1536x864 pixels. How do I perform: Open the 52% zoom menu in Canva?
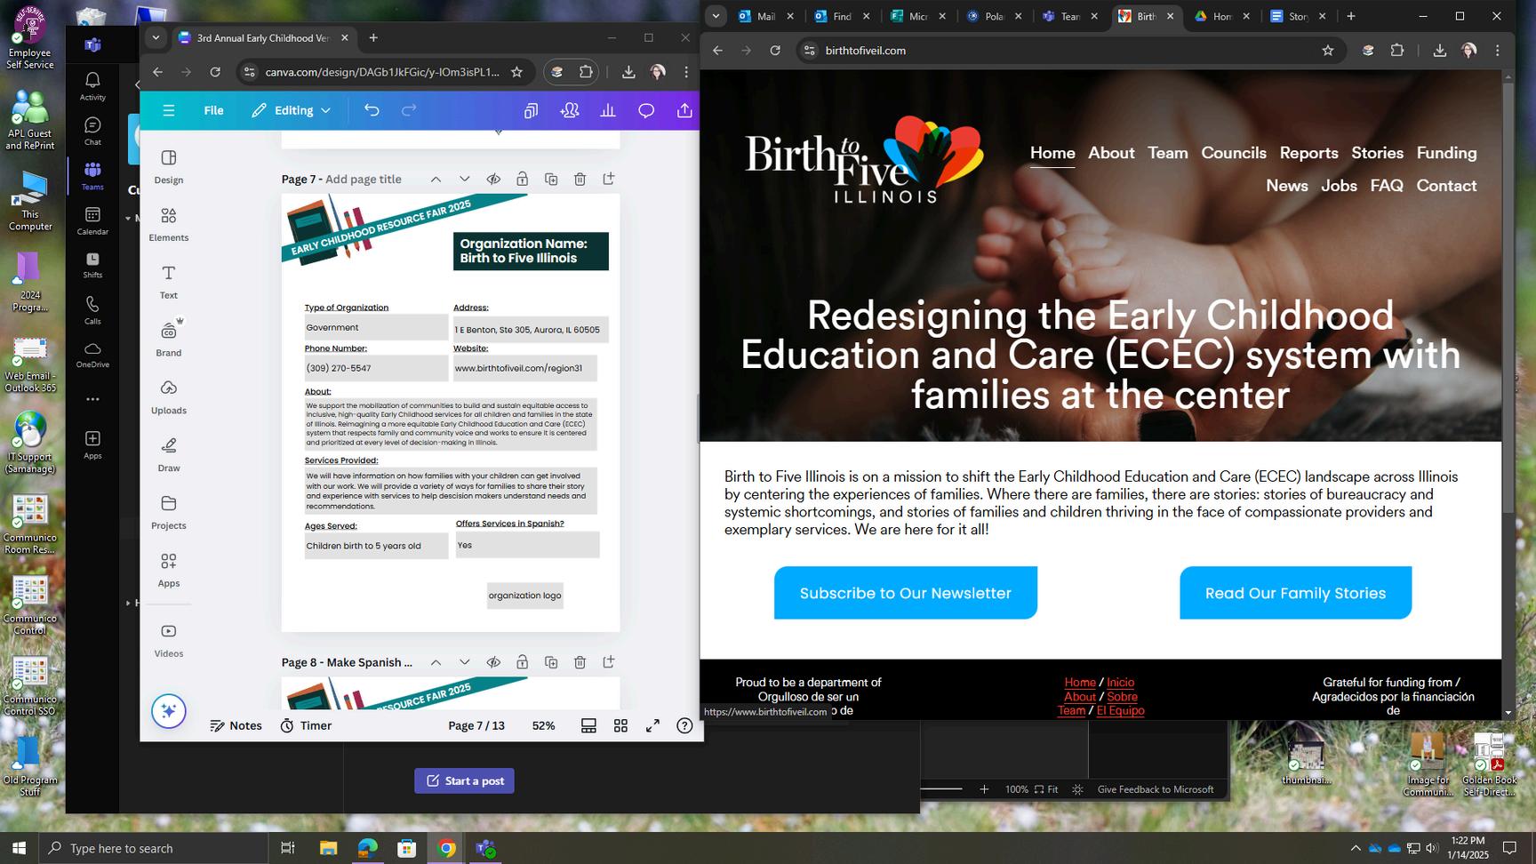[544, 726]
